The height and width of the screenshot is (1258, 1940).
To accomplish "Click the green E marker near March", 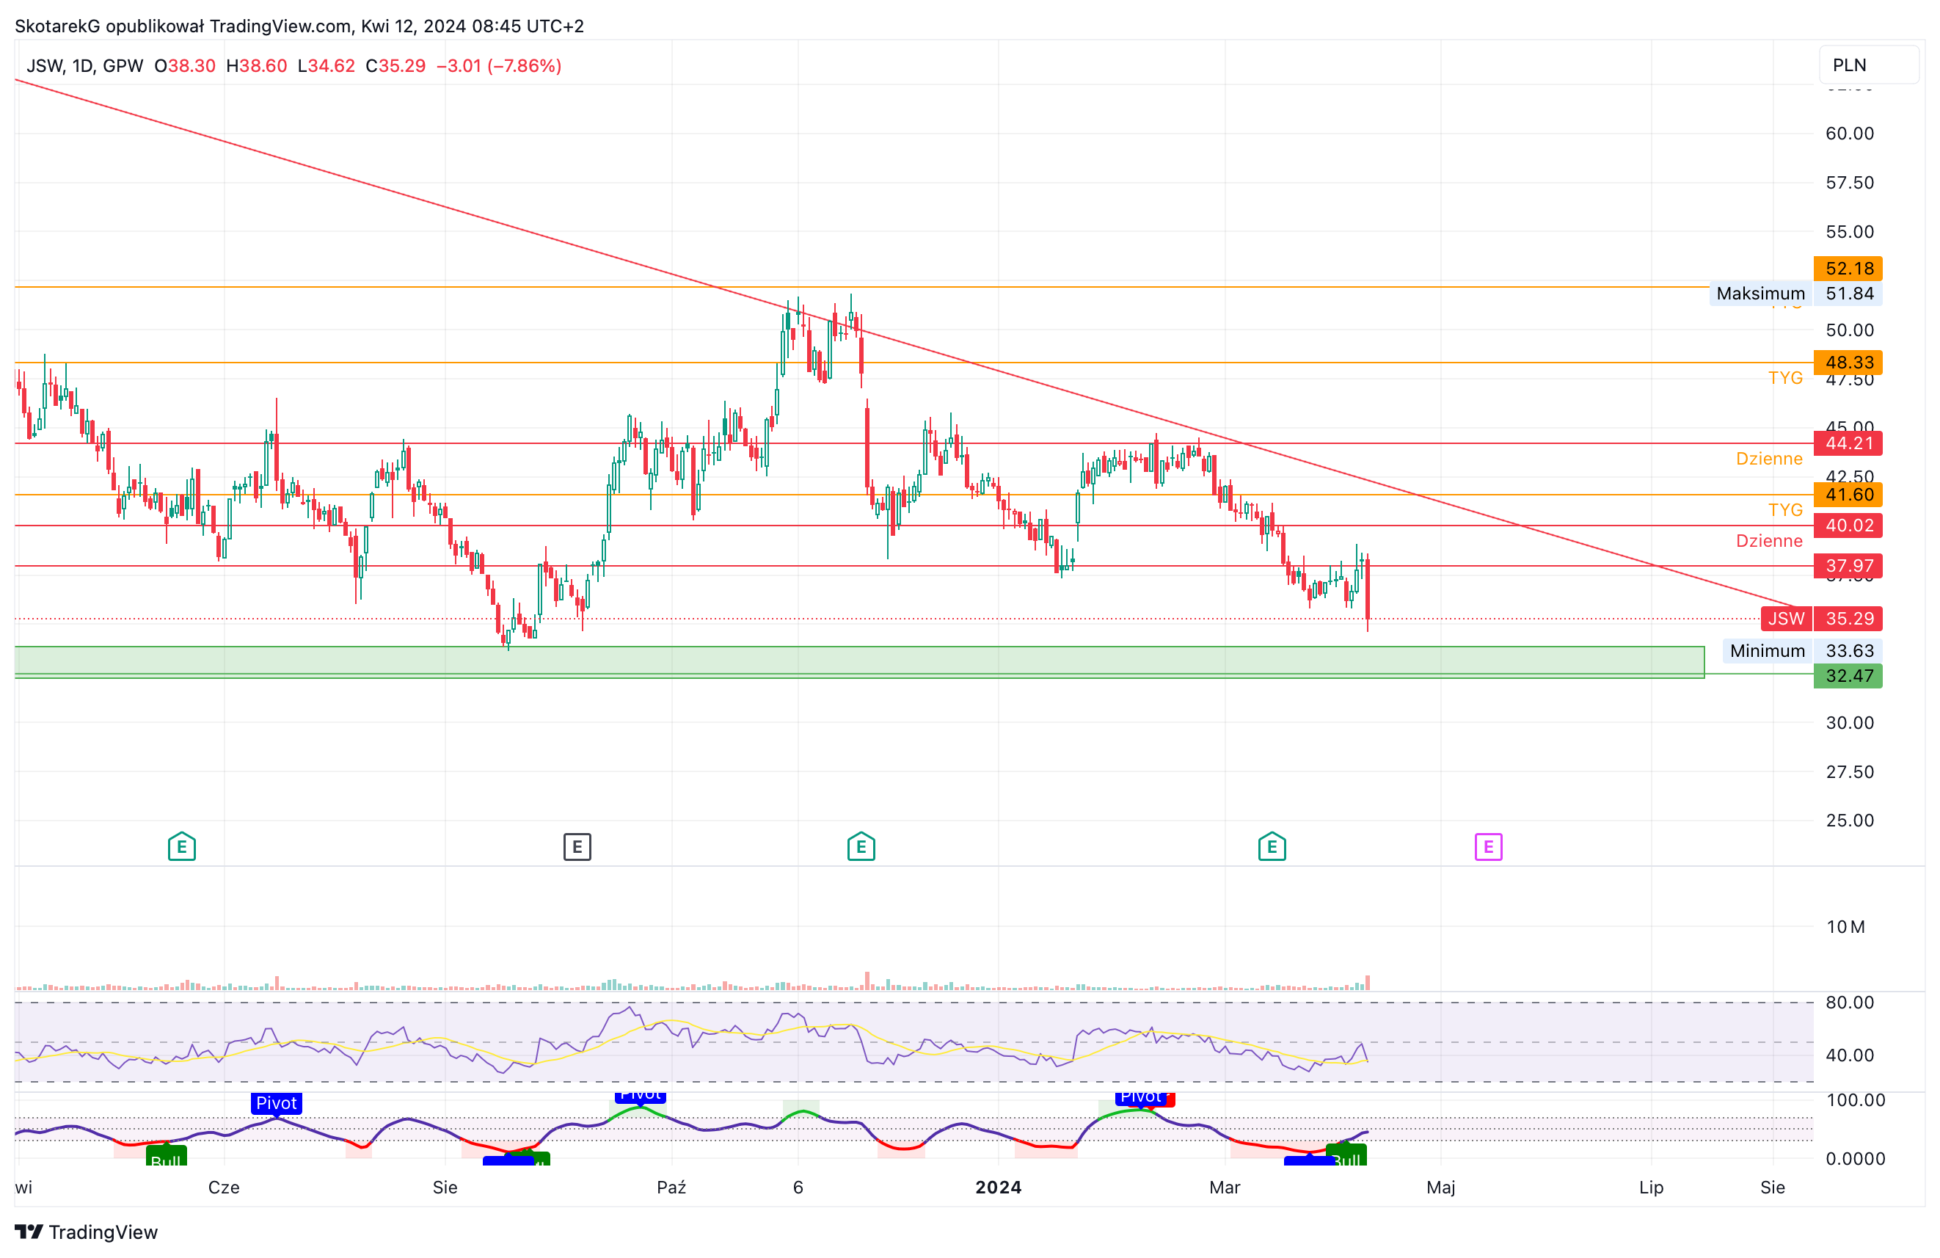I will (x=1272, y=846).
